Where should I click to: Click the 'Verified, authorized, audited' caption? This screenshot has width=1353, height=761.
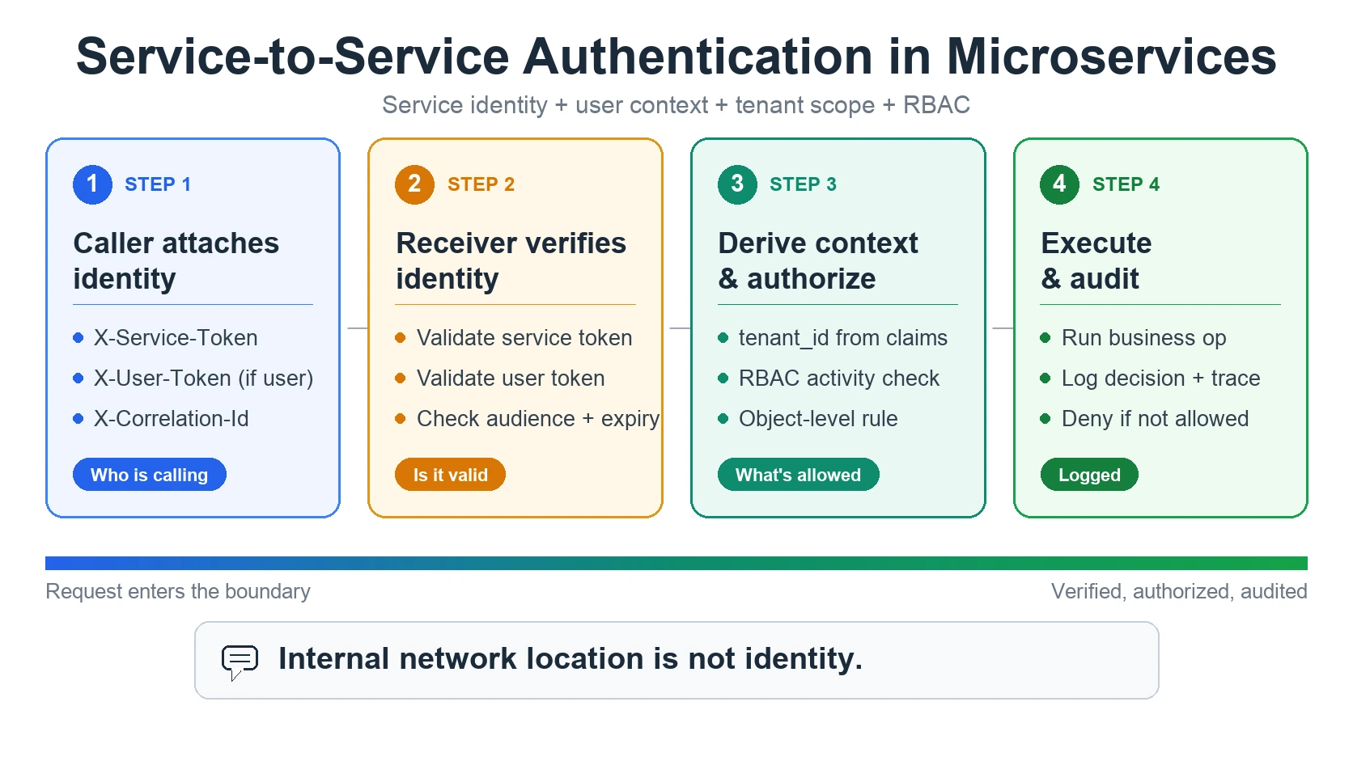(1179, 591)
